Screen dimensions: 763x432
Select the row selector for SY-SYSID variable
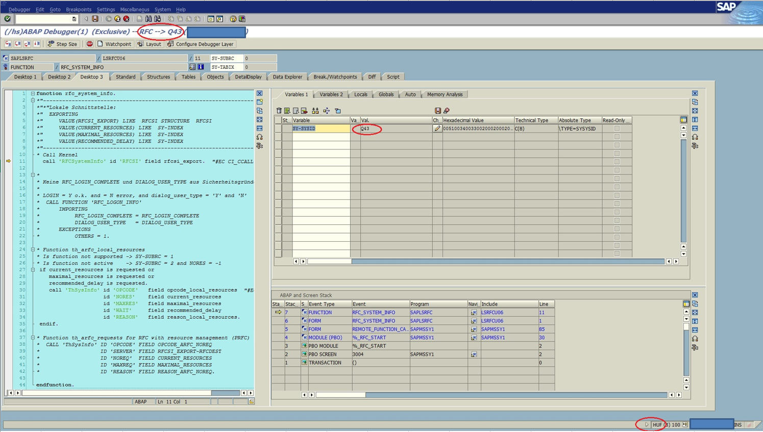278,129
